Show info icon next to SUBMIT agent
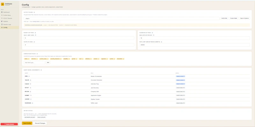 click(31, 95)
